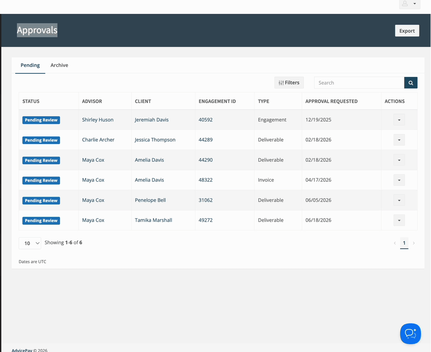Open actions menu for engagement 44290
The height and width of the screenshot is (352, 431).
point(399,160)
